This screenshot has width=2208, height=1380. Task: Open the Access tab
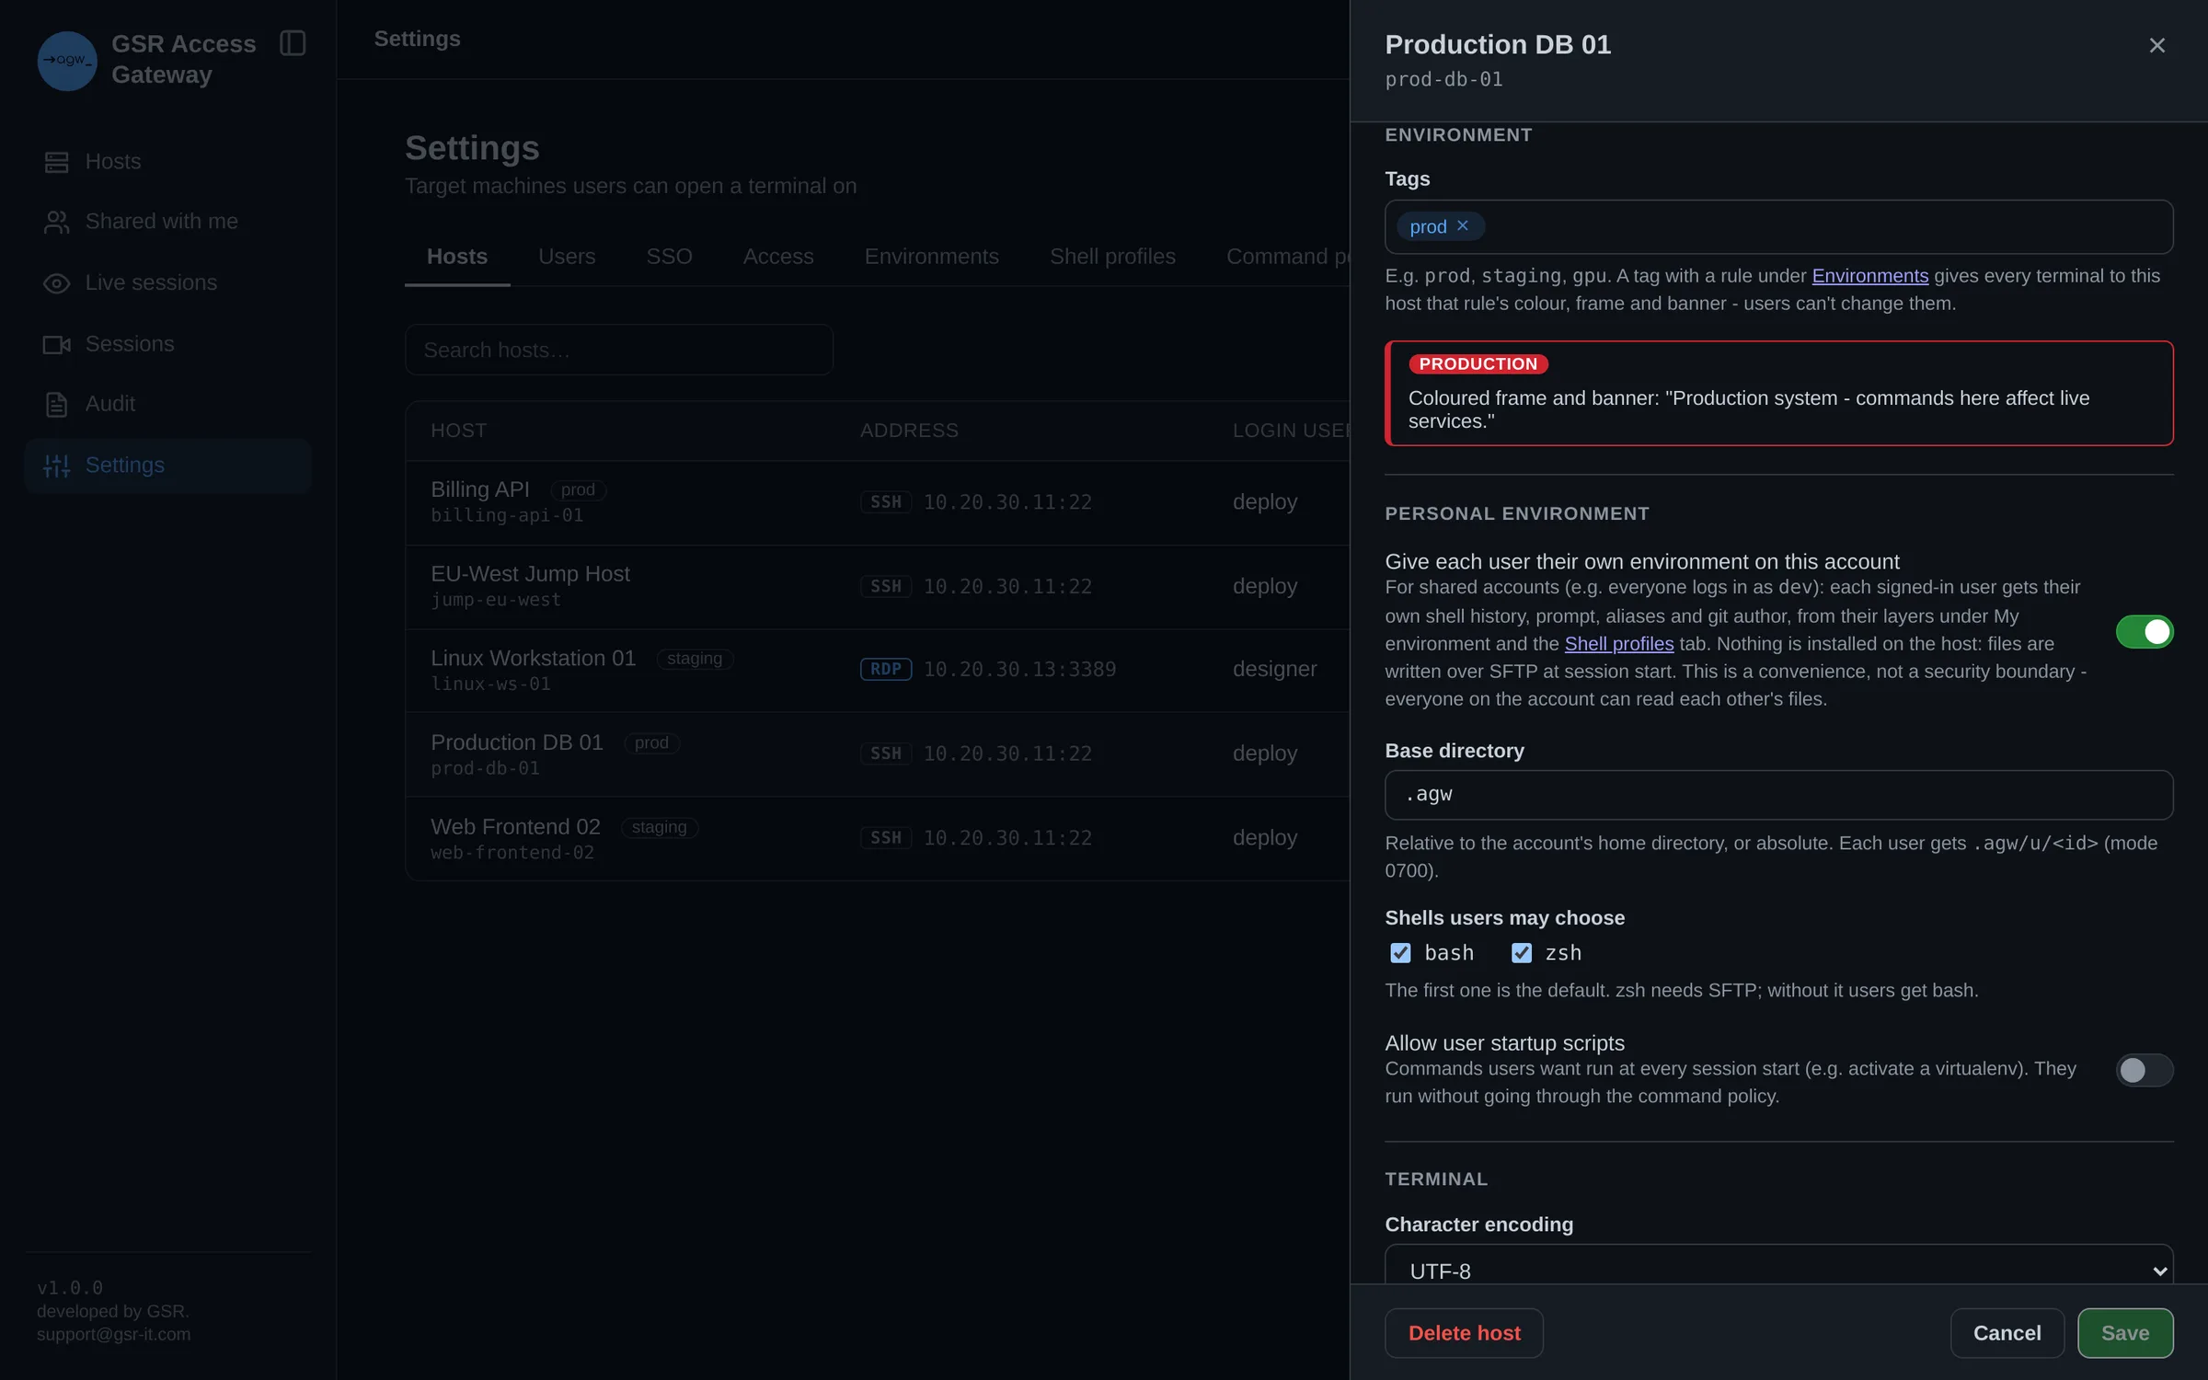(x=778, y=257)
